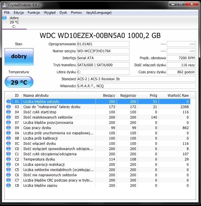Click the Nazwa atrybutu column header
Image resolution: width=201 pixels, height=206 pixels.
[x=58, y=95]
